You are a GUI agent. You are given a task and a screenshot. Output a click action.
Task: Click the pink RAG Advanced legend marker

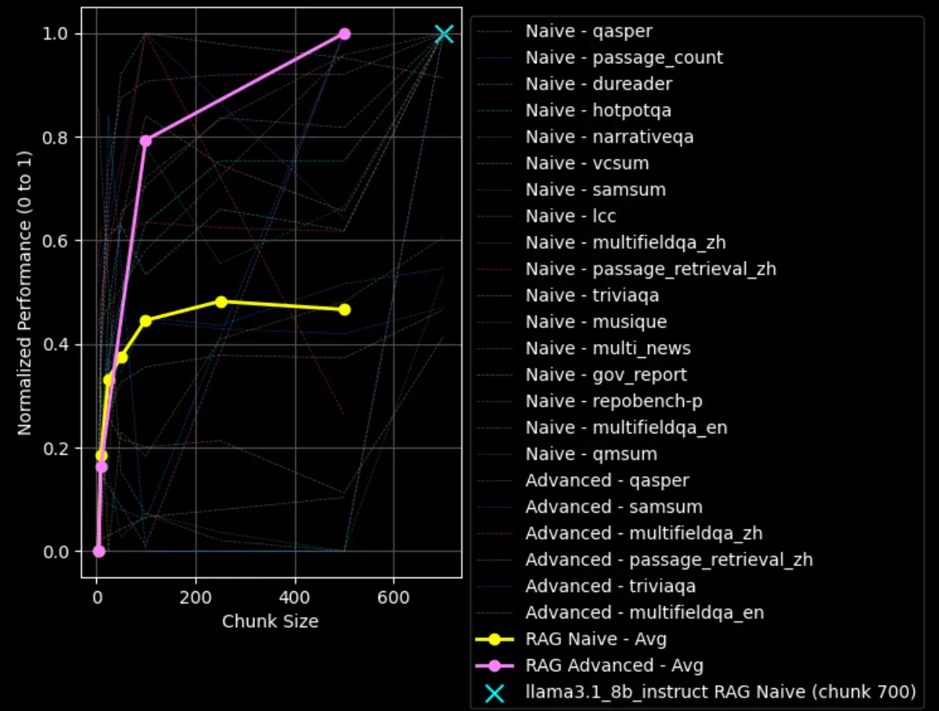[x=495, y=666]
